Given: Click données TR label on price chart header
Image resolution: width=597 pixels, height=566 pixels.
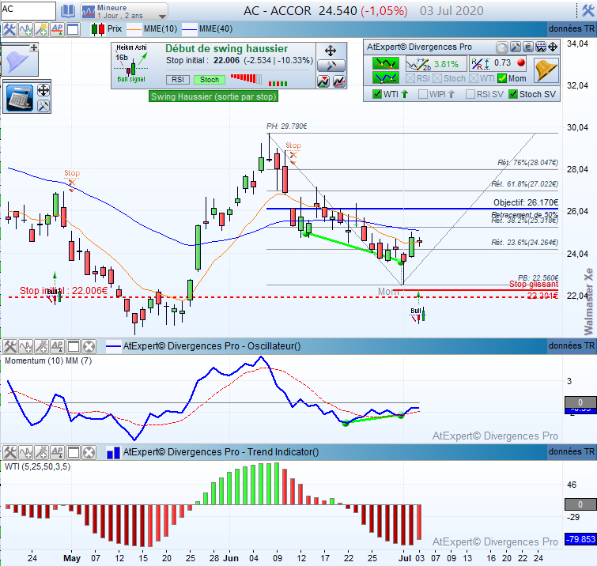Looking at the screenshot, I should click(x=571, y=29).
